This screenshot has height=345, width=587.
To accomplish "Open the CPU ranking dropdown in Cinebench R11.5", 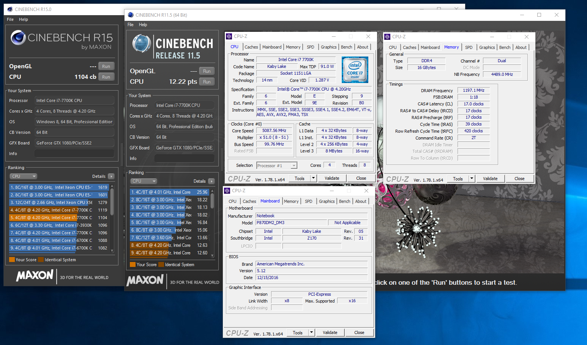I will click(x=144, y=181).
